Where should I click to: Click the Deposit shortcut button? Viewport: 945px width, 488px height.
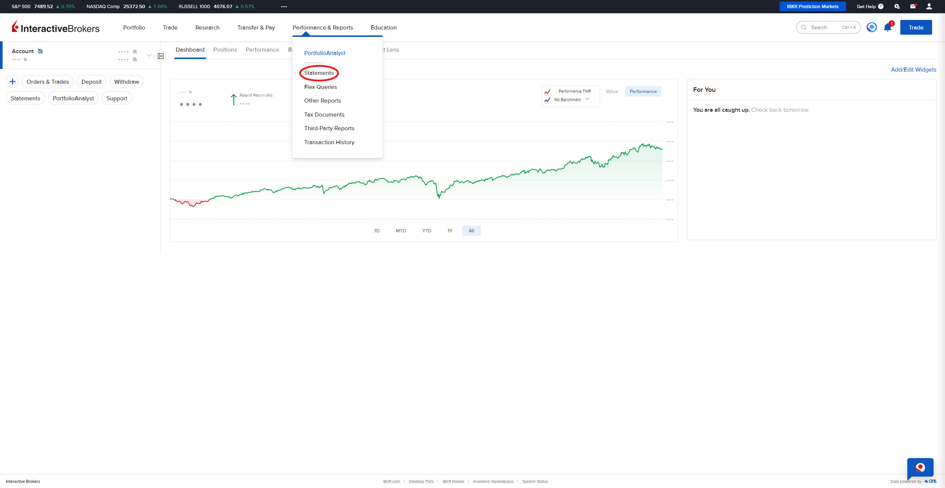point(92,82)
